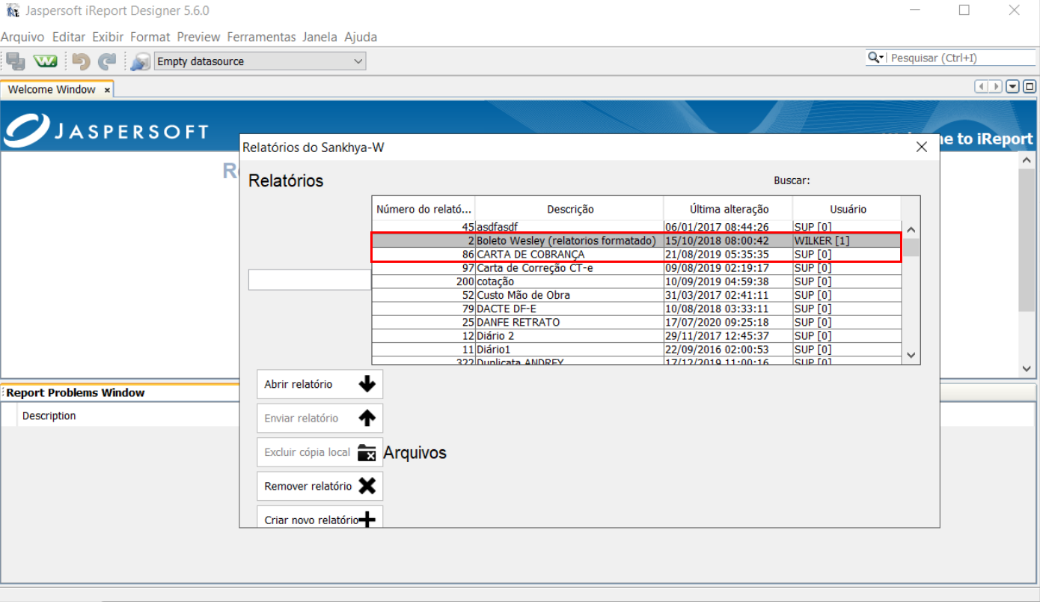The height and width of the screenshot is (602, 1040).
Task: Click the save-all toolbar icon
Action: 16,61
